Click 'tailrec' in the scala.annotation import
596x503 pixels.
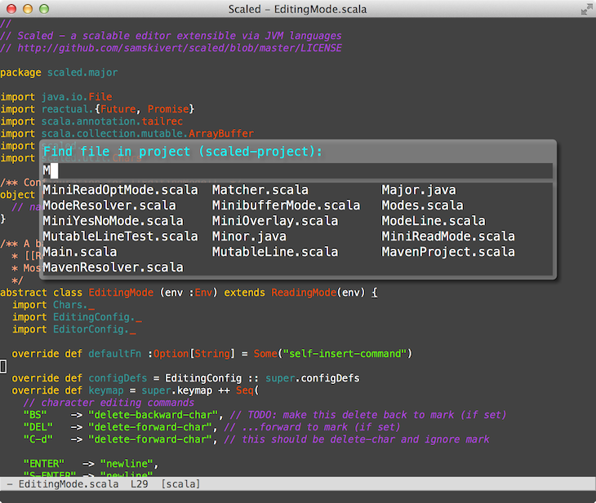click(x=162, y=121)
